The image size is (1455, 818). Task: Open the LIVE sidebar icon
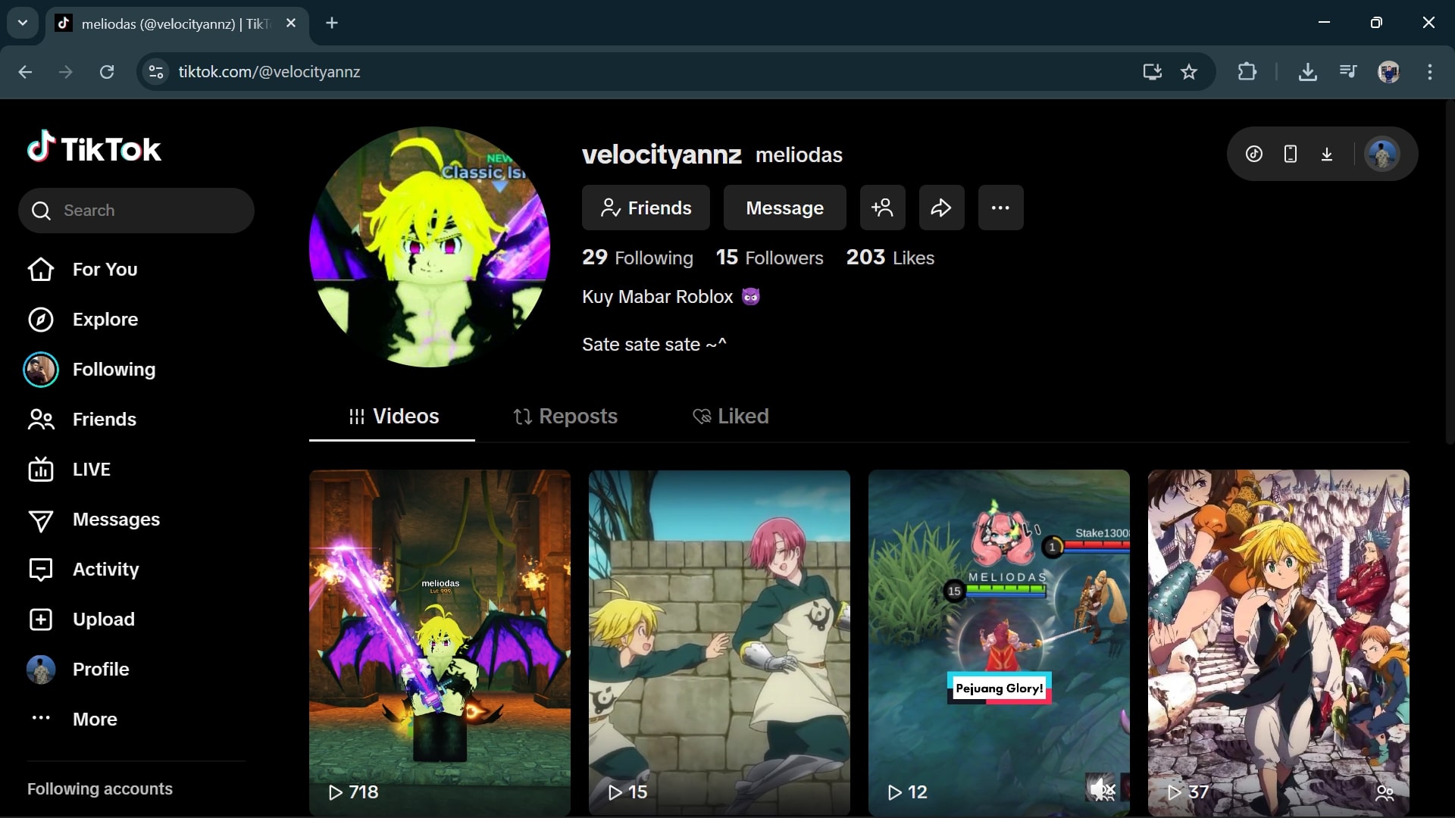coord(41,470)
